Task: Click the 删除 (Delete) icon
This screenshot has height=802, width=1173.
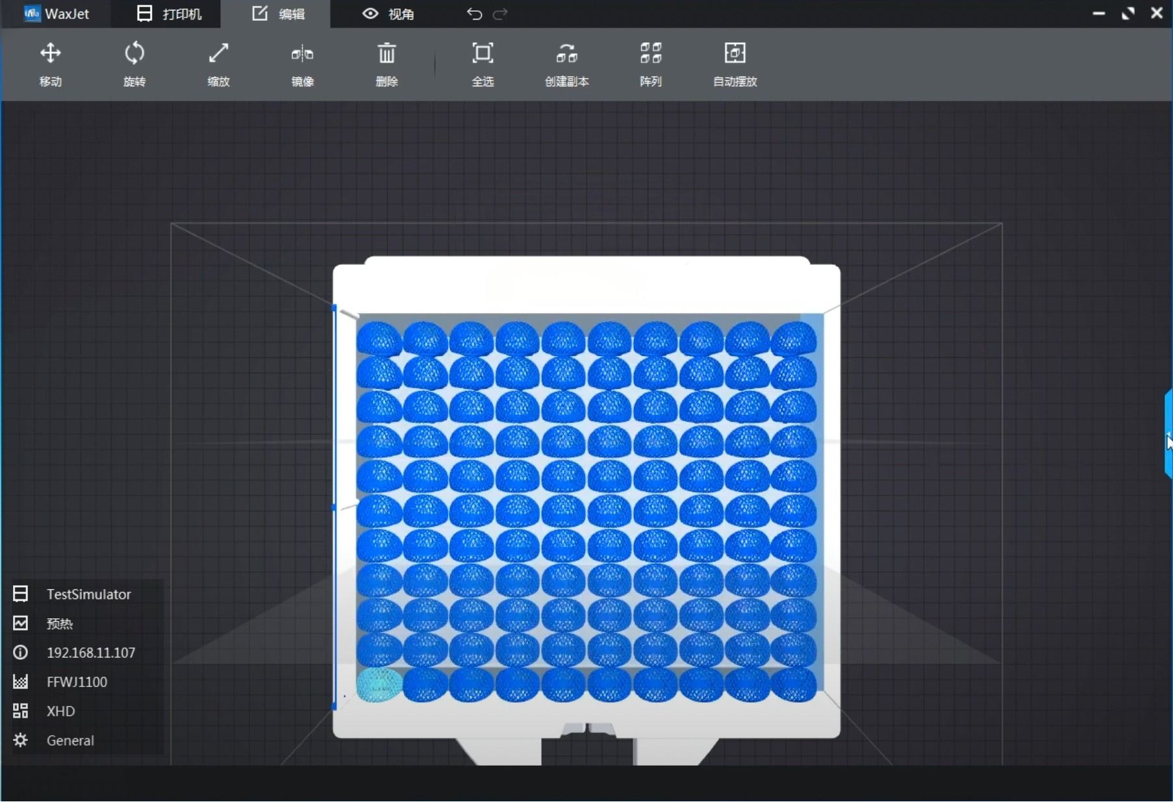Action: [x=386, y=64]
